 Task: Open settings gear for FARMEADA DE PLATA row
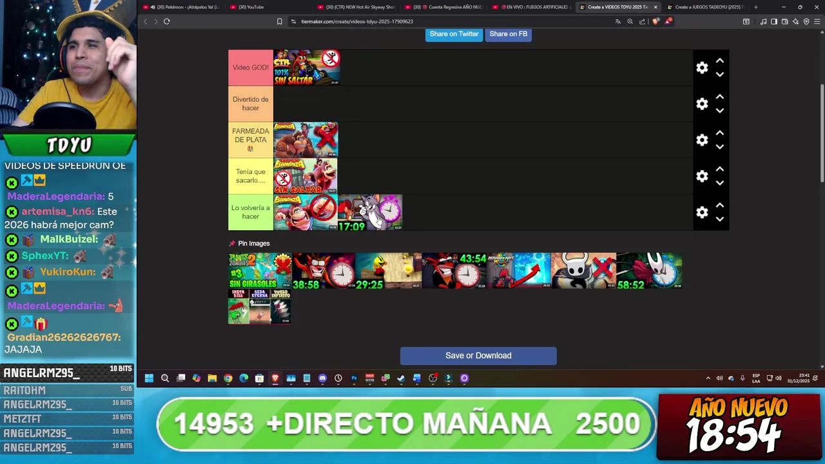(702, 140)
